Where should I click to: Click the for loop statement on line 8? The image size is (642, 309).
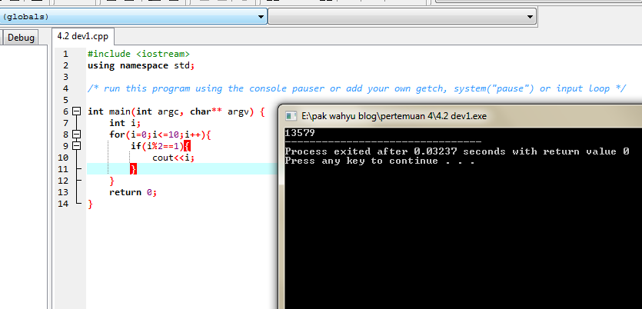click(x=160, y=135)
